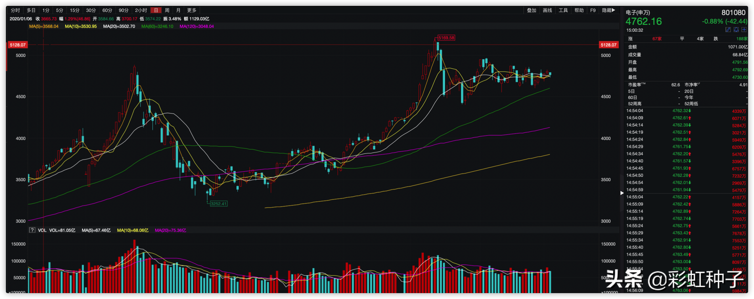Click the 5169.58 high price marker
Screen dimensions: 754x299
(x=446, y=38)
